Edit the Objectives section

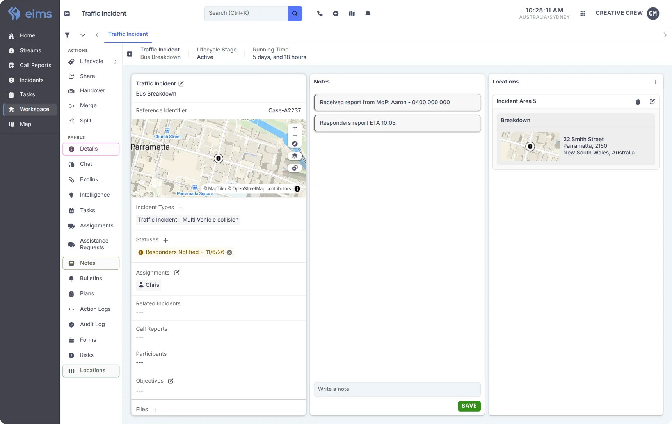(x=171, y=381)
